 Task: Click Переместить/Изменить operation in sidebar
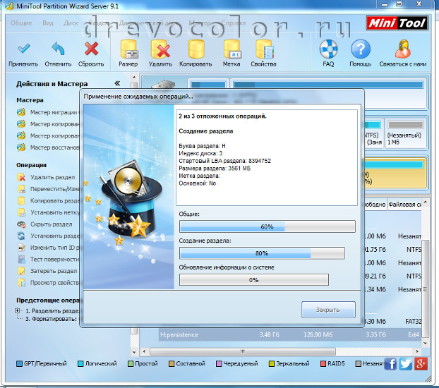coord(49,189)
